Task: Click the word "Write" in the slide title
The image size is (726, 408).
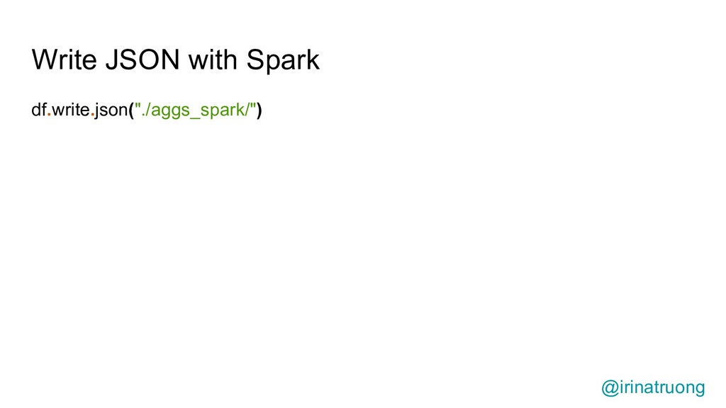Action: pyautogui.click(x=64, y=59)
